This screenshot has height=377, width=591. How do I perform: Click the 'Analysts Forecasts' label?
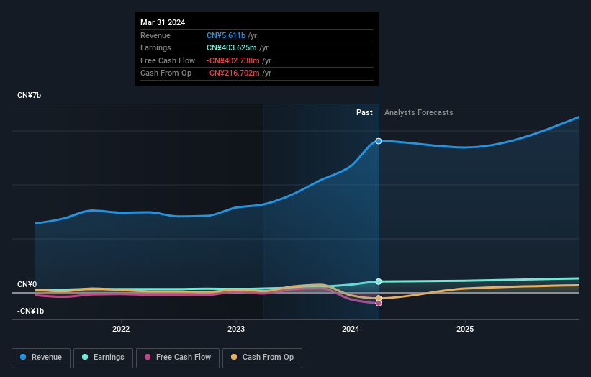point(418,112)
